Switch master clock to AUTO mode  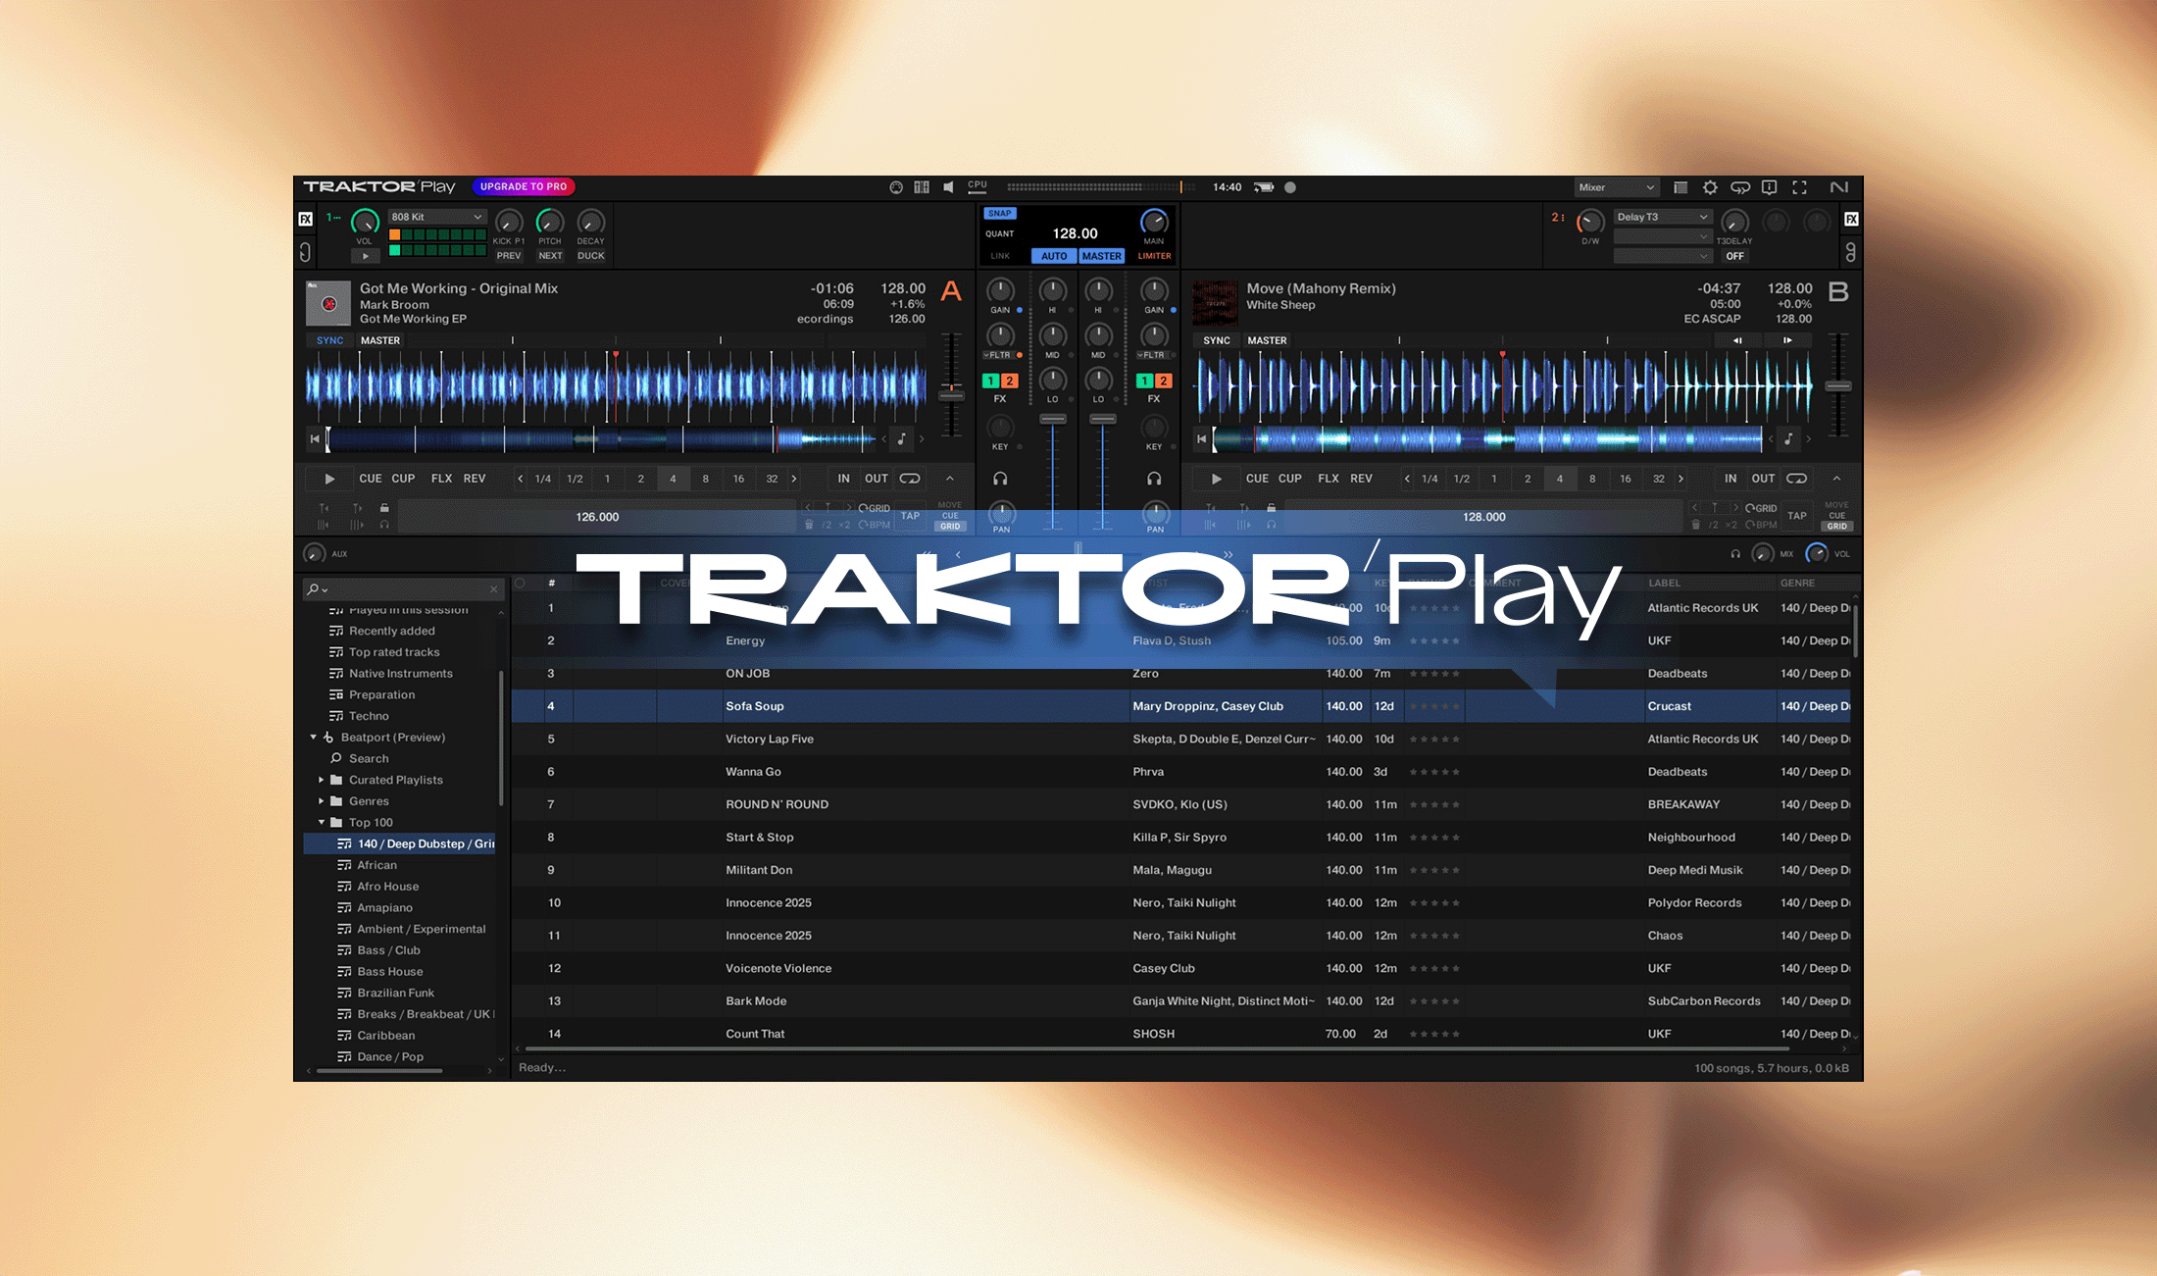(x=1053, y=255)
